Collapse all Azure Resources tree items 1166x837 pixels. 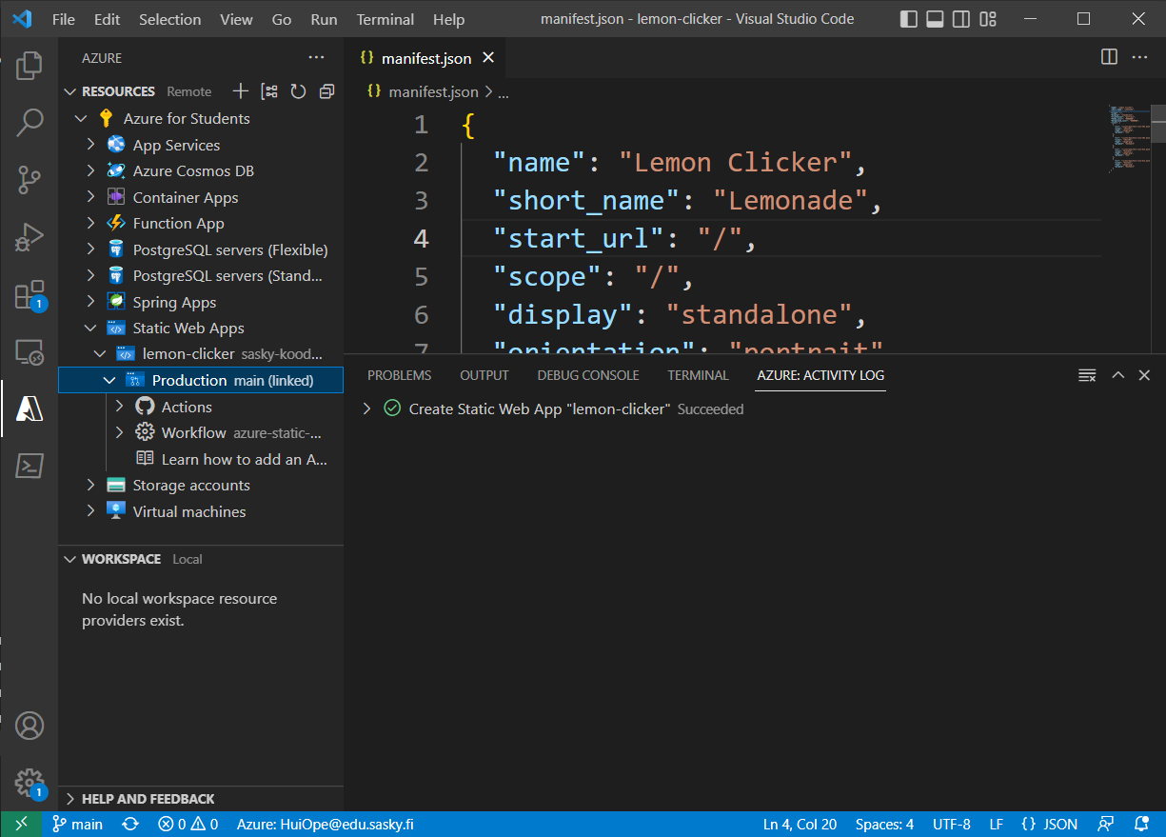pos(326,91)
